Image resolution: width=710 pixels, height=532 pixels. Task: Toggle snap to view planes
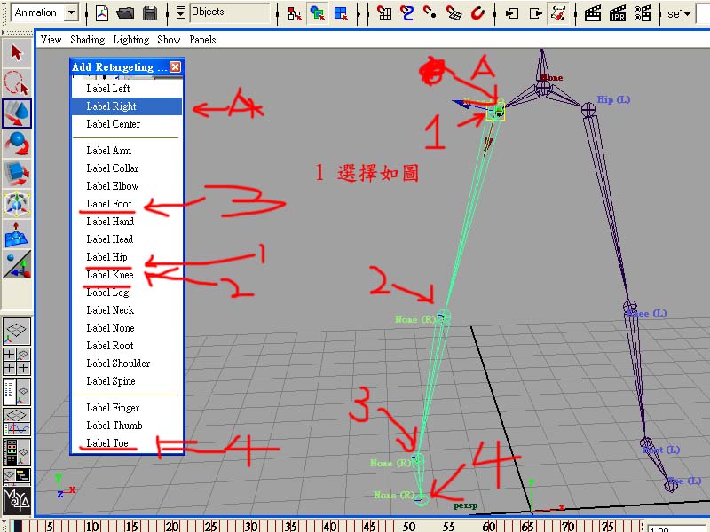click(x=454, y=13)
